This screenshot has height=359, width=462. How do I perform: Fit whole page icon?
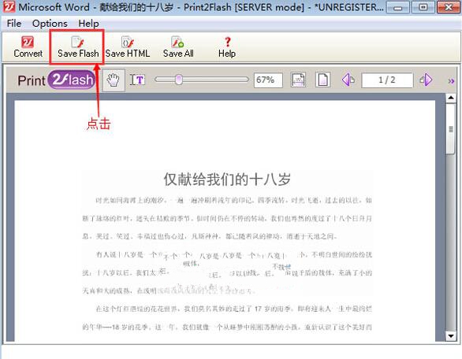322,80
